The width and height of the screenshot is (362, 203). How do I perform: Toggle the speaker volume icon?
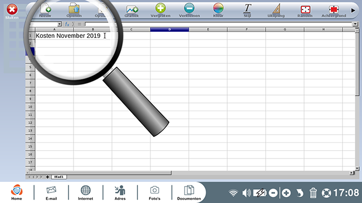[x=247, y=192]
